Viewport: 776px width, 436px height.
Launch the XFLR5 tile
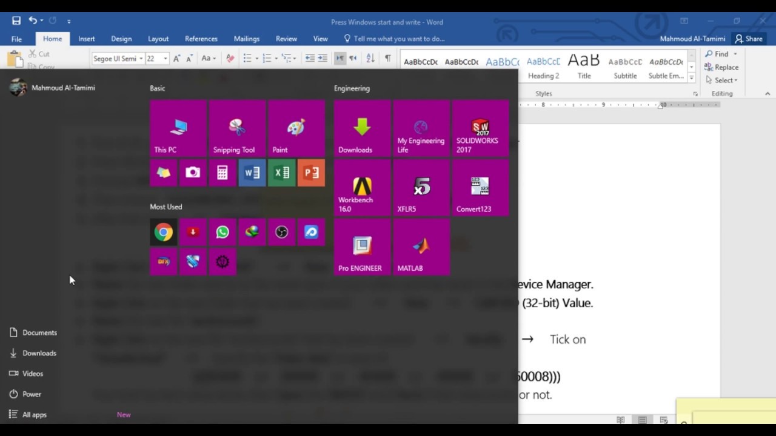click(421, 187)
